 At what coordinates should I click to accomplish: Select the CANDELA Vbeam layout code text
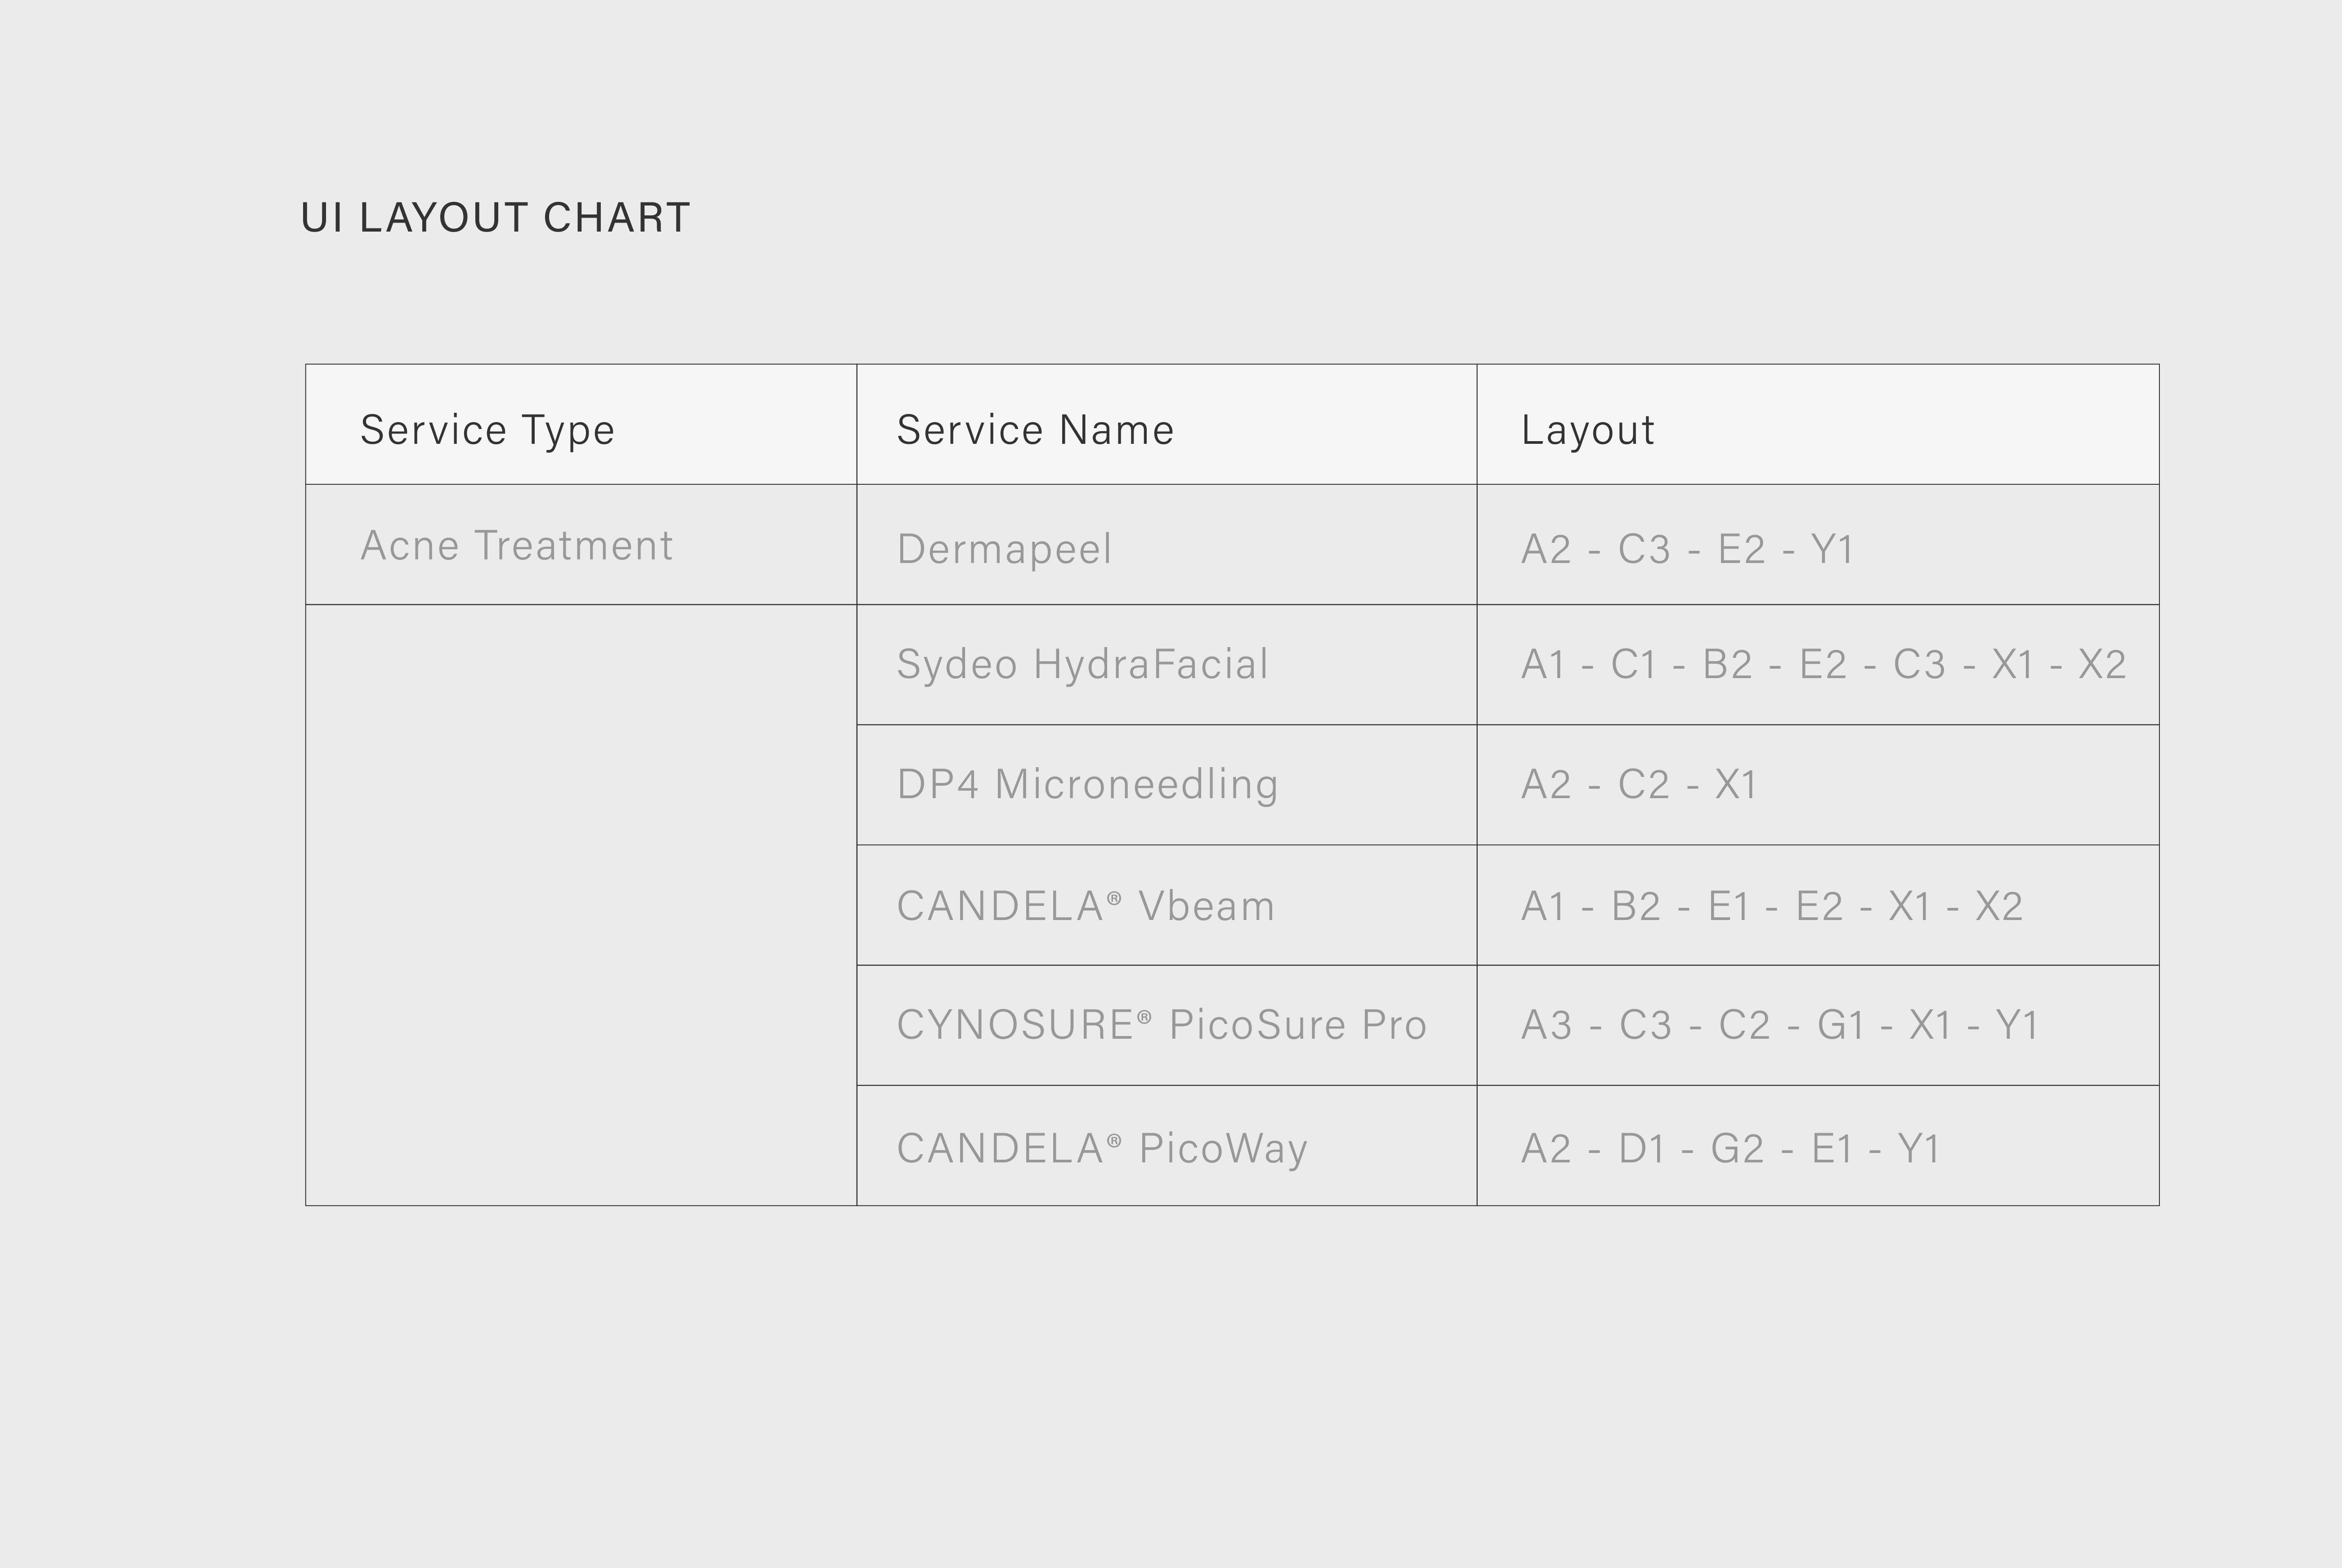click(1771, 907)
